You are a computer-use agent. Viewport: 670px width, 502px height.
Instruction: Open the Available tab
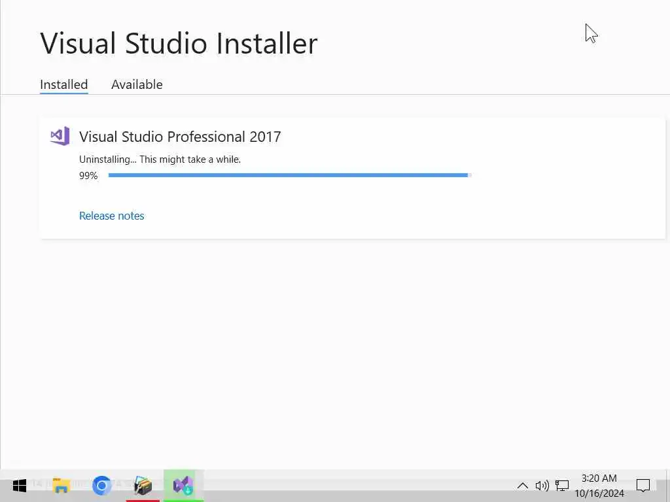137,84
